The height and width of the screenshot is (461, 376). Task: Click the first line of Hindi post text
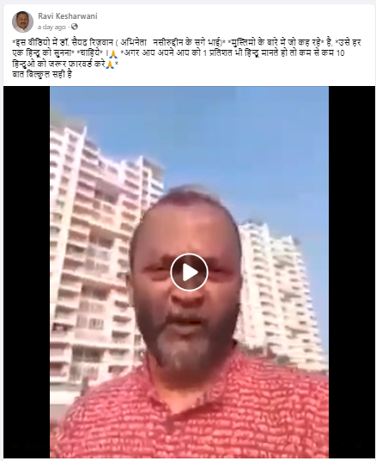pos(186,43)
